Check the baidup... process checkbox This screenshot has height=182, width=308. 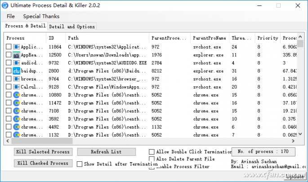click(9, 71)
